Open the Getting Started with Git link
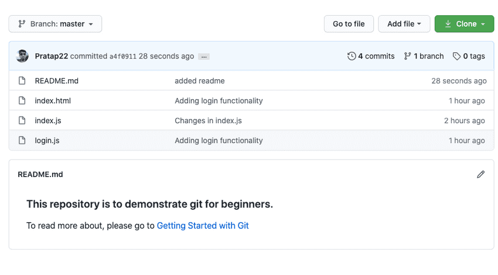This screenshot has width=498, height=275. [203, 225]
